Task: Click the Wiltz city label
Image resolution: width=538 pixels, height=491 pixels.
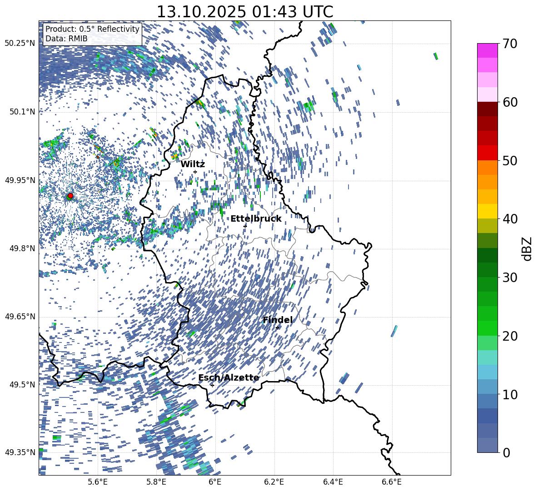Action: 193,164
